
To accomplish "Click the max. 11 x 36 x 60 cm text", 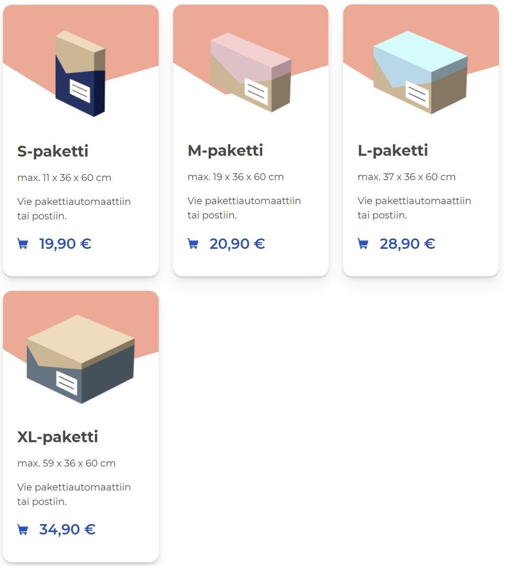I will tap(64, 178).
